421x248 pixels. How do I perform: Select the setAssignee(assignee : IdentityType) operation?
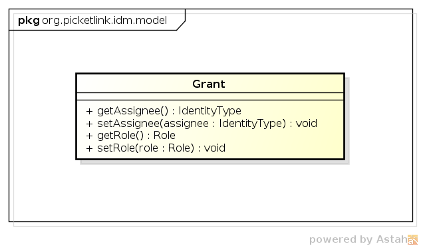[202, 124]
